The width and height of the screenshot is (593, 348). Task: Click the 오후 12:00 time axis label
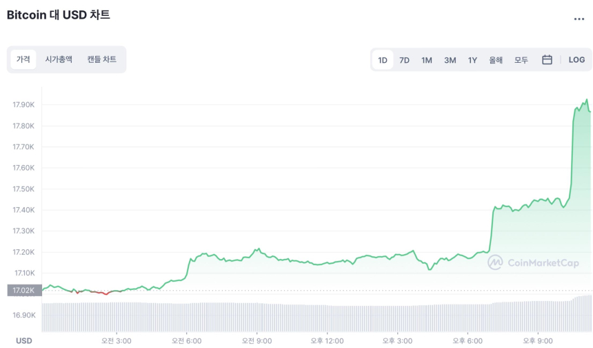(327, 340)
